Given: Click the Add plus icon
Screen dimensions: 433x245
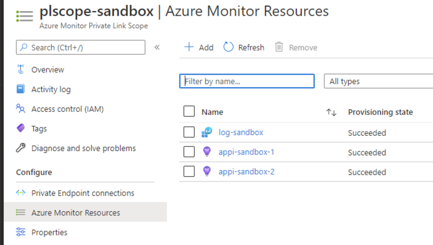Looking at the screenshot, I should [x=189, y=47].
